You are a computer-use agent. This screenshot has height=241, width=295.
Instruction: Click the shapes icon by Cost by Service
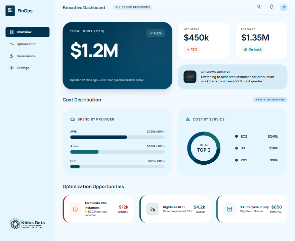pos(188,119)
